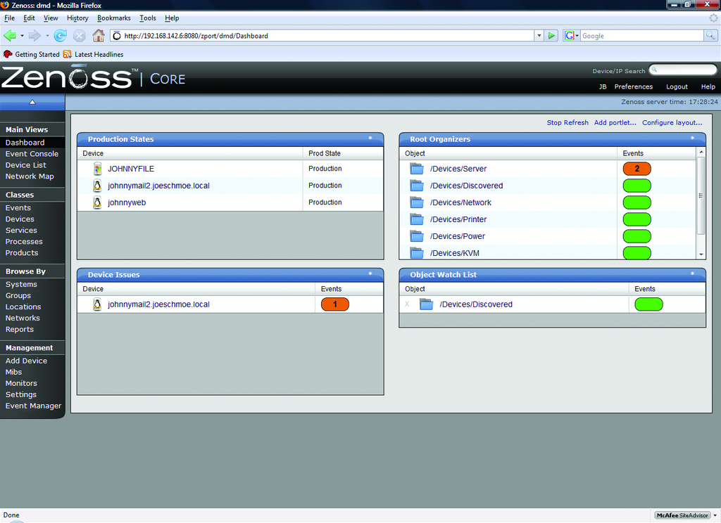Open the JOHNNYFILE Windows device icon
The image size is (721, 523).
(x=98, y=169)
